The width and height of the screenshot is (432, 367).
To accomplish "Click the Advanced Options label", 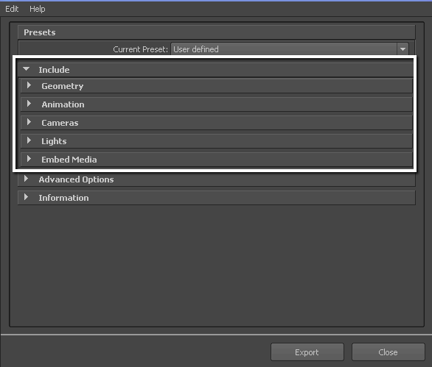I will (x=77, y=179).
